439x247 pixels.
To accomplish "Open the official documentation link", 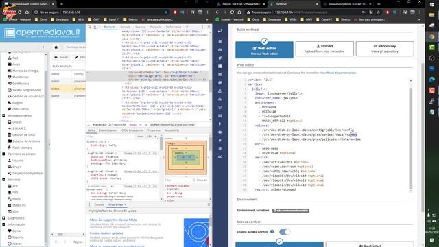I will pos(340,73).
